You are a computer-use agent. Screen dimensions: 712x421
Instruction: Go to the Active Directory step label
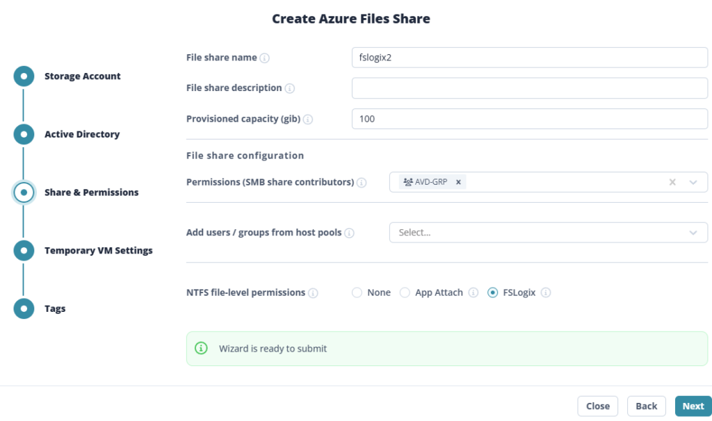point(82,134)
